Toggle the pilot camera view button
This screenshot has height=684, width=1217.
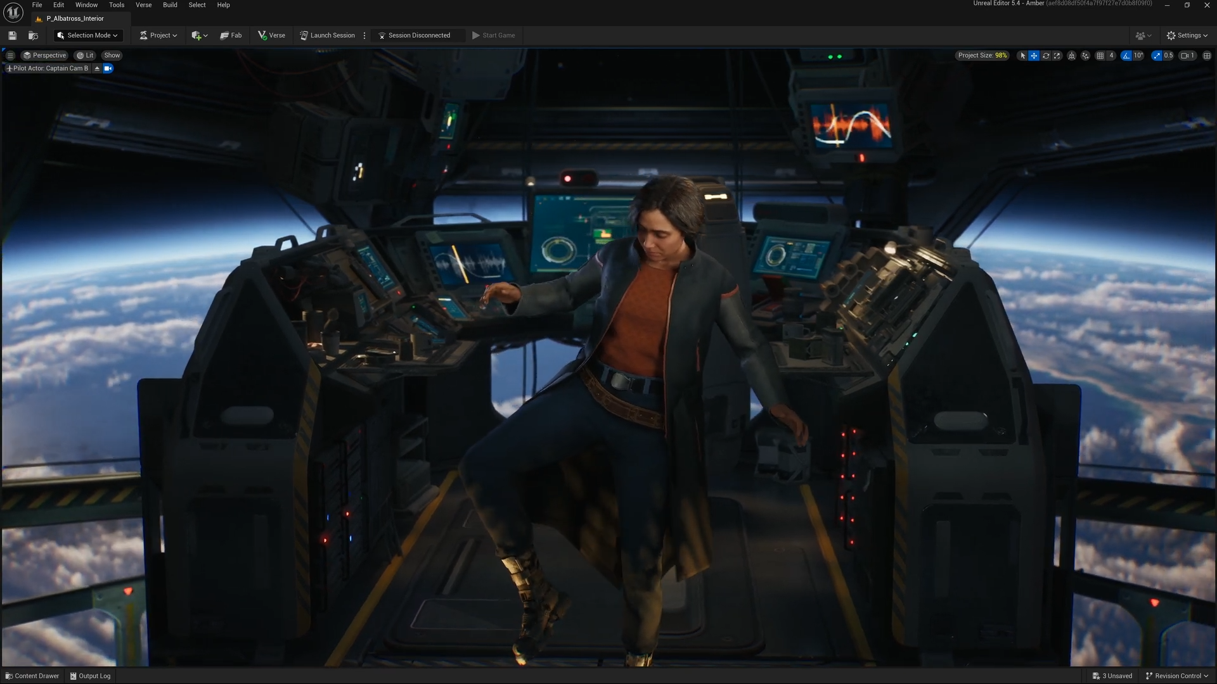108,68
